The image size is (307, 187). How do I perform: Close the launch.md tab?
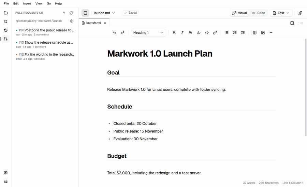[x=105, y=23]
